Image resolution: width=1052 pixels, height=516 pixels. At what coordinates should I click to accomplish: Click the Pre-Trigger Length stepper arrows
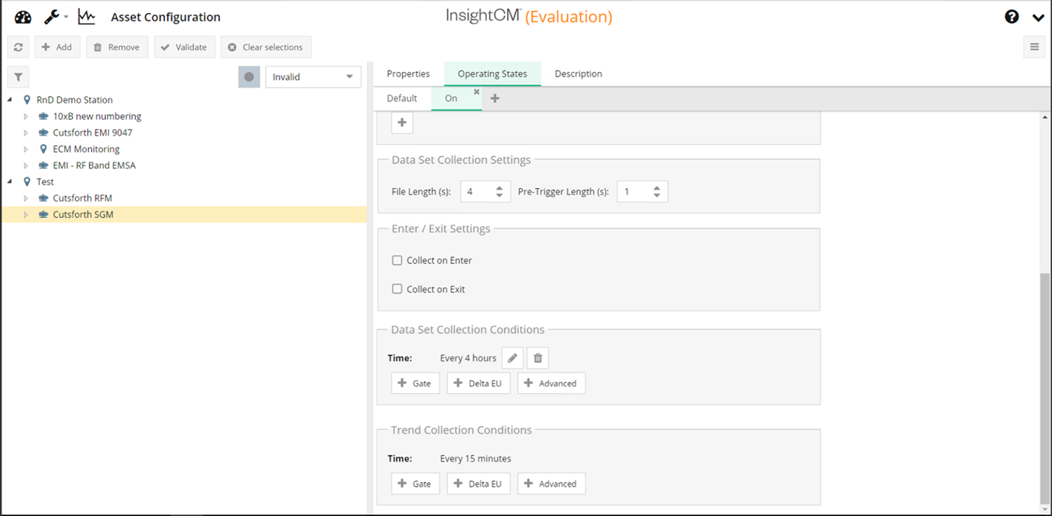657,192
